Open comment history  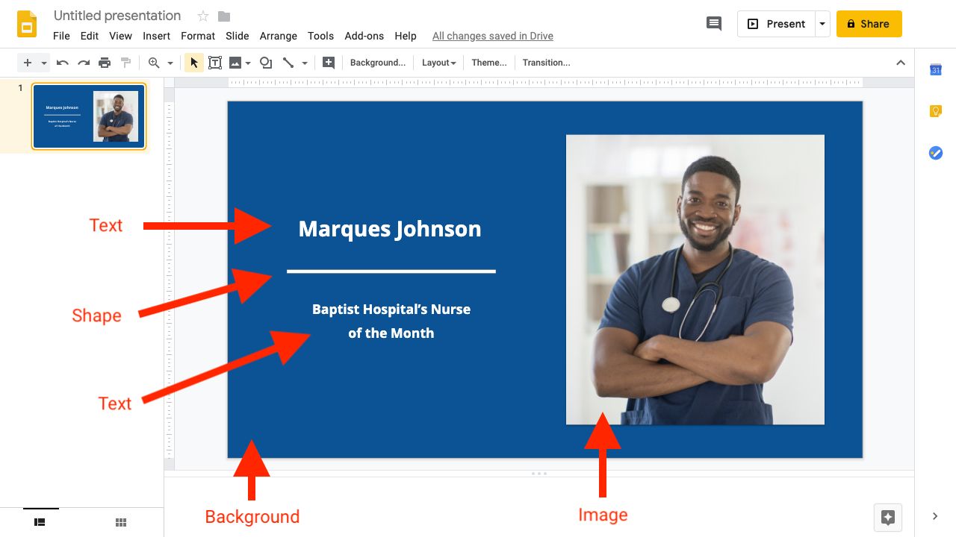713,23
